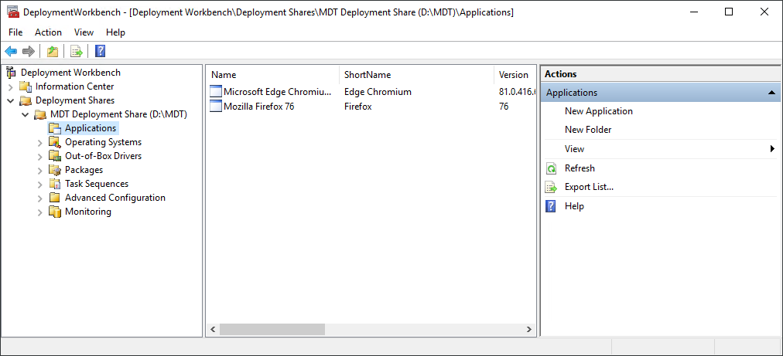This screenshot has width=783, height=356.
Task: Click the Firefox ShortName cell
Action: click(358, 107)
